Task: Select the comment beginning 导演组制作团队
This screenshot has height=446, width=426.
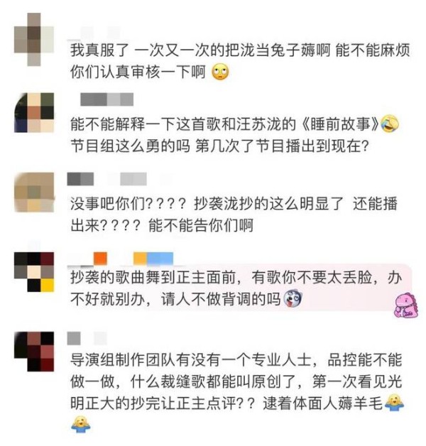Action: tap(237, 392)
